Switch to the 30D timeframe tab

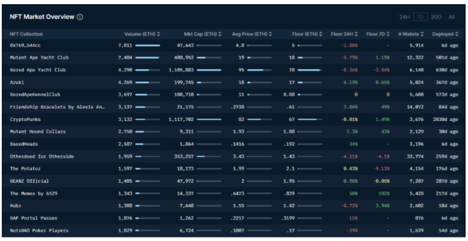tap(436, 17)
